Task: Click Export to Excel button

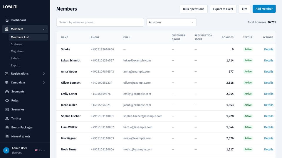Action: click(x=223, y=9)
